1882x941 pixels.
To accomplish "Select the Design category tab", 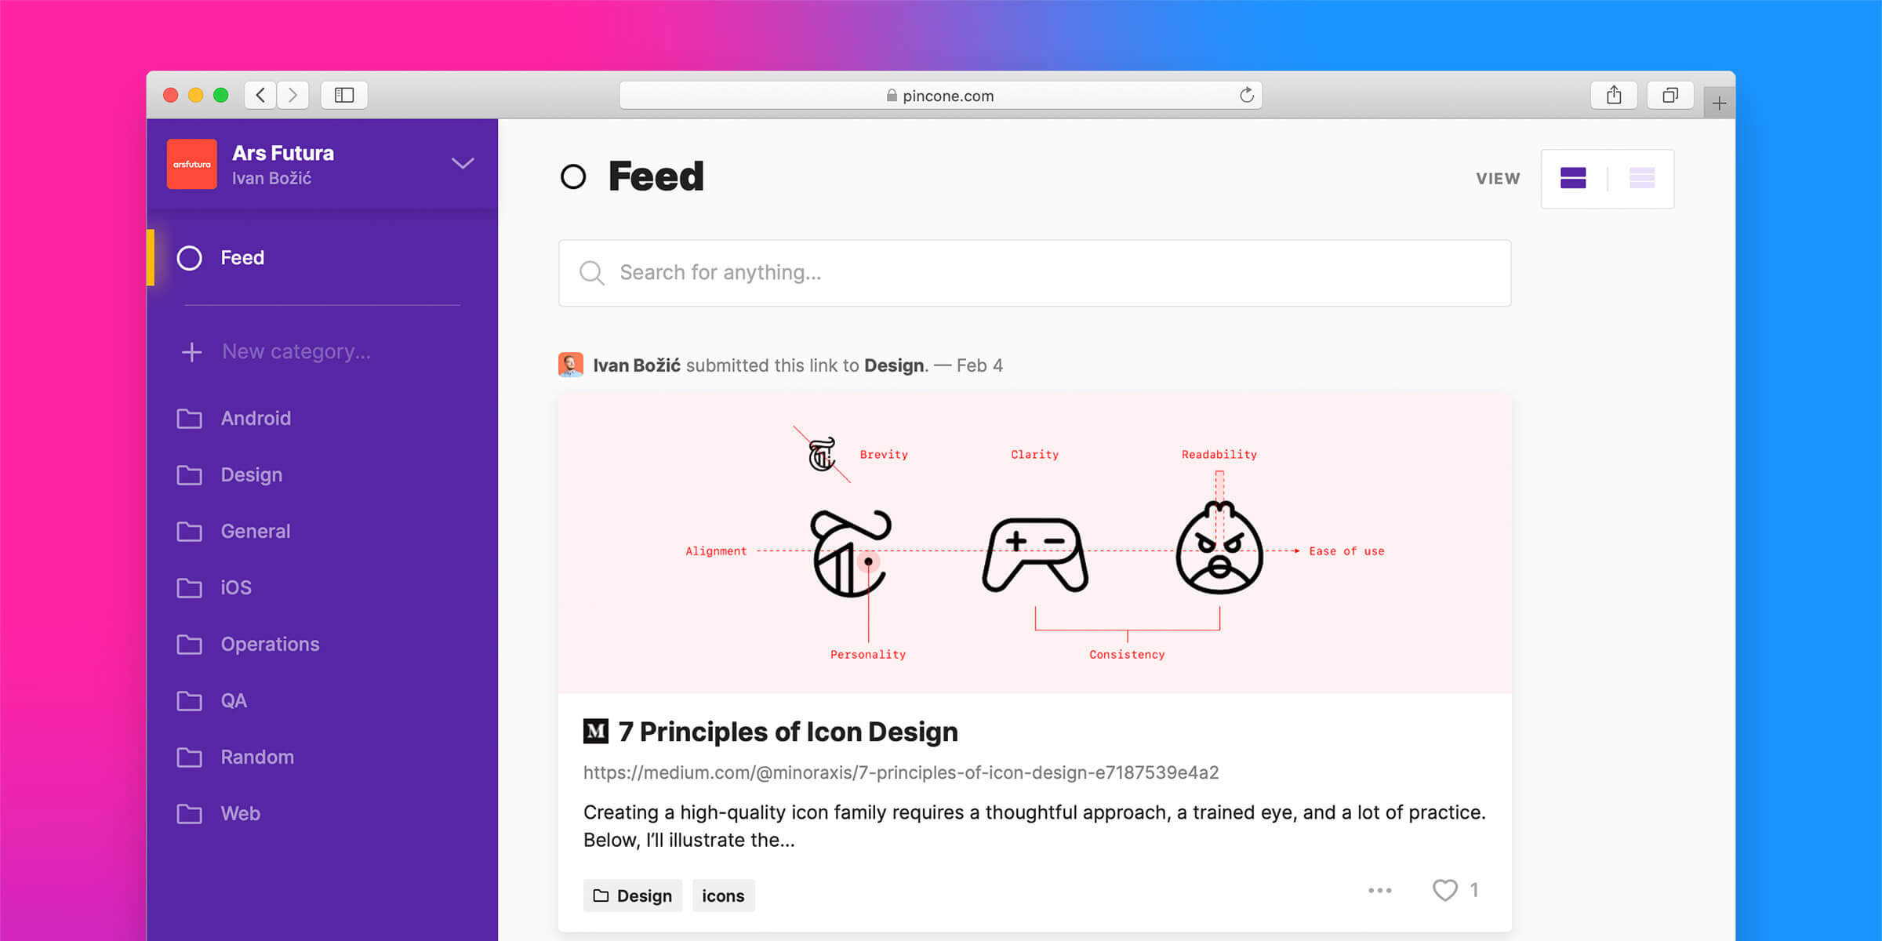I will click(x=251, y=473).
